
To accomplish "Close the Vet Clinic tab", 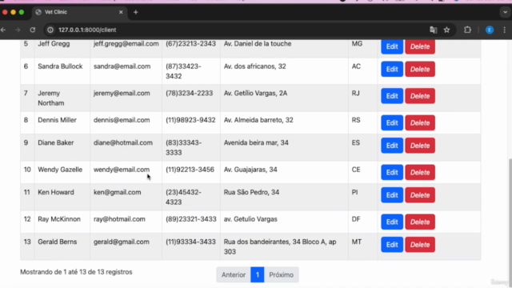I will click(x=121, y=12).
